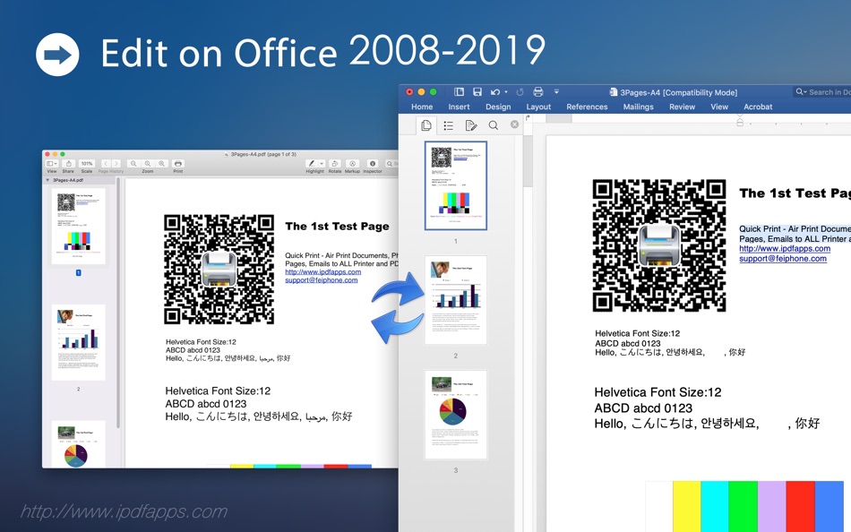Open the References tab in Word
The width and height of the screenshot is (851, 532).
click(587, 107)
